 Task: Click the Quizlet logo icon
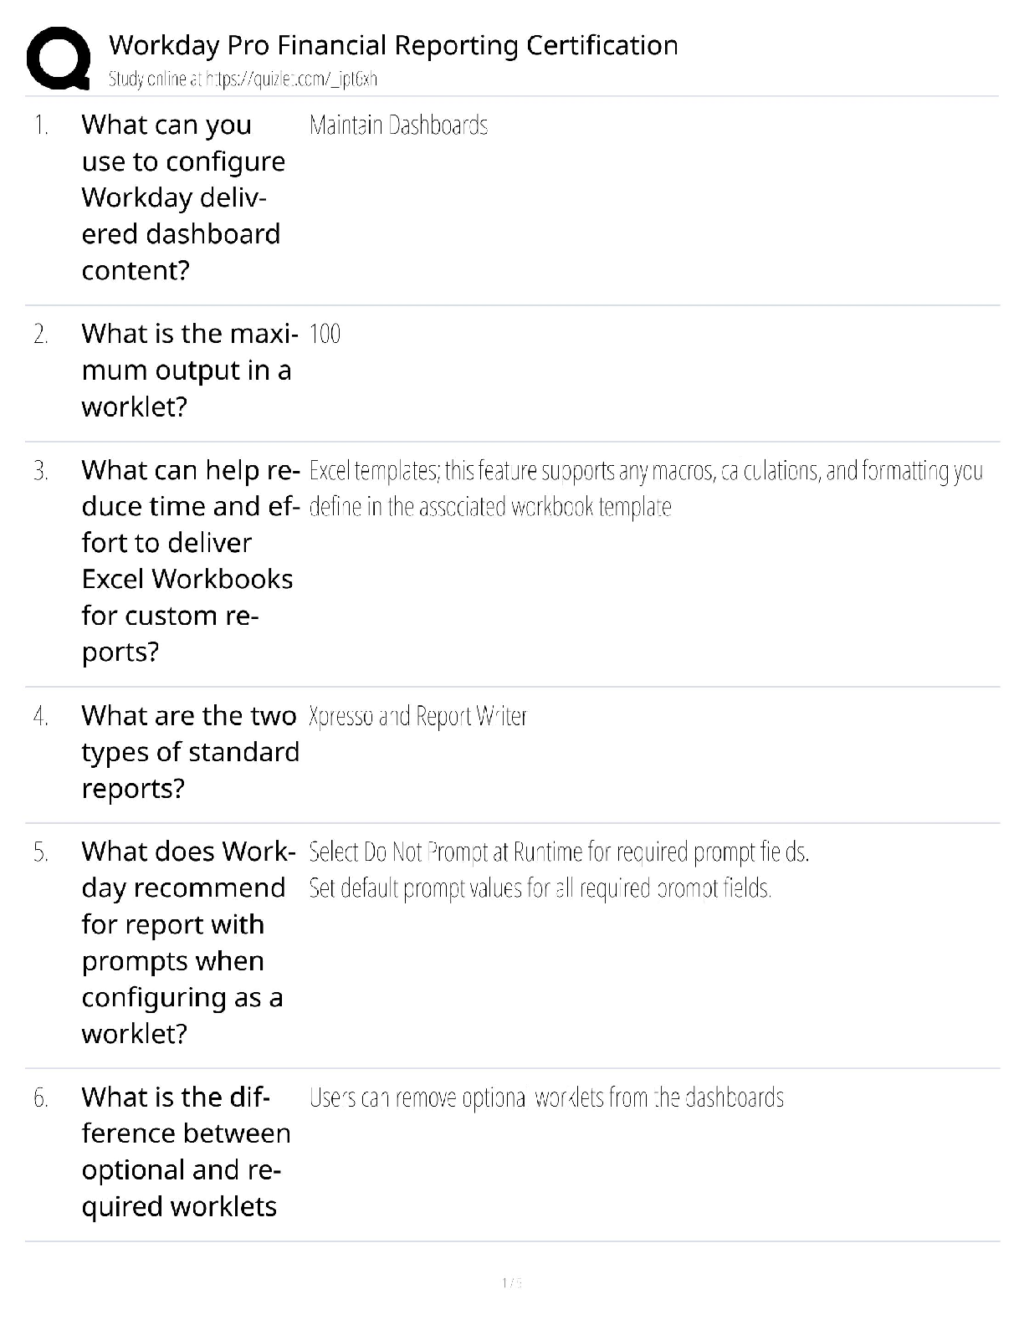point(59,57)
